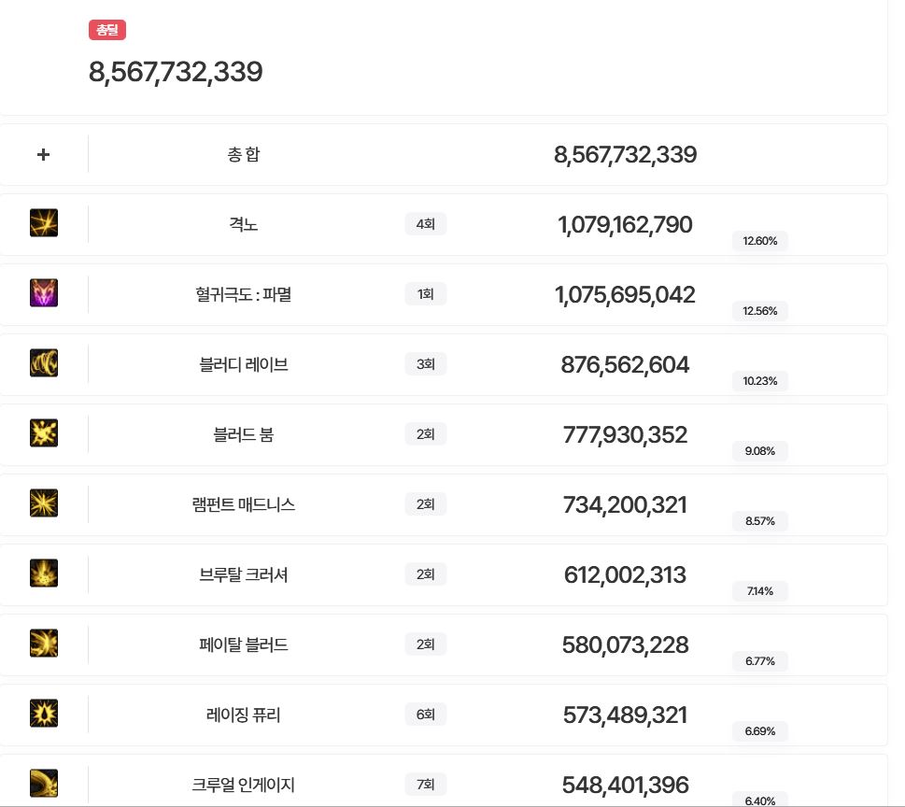
Task: Click the 격노 skill icon
Action: (44, 223)
